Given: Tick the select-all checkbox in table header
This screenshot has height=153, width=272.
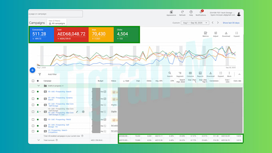Looking at the screenshot, I should pos(33,81).
